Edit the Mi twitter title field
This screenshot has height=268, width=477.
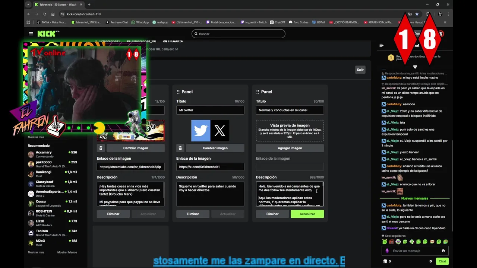coord(210,110)
